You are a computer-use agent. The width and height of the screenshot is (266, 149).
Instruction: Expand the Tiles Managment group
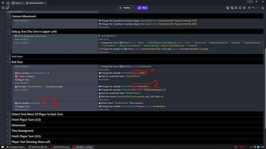pos(8,131)
